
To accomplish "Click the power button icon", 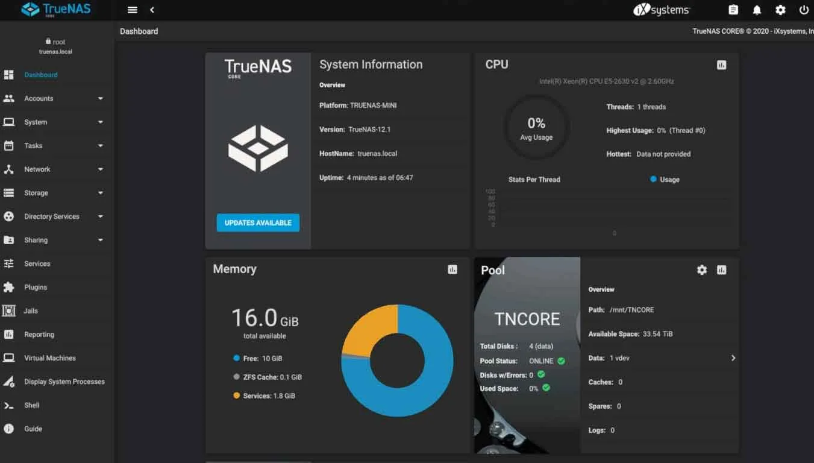I will point(804,10).
